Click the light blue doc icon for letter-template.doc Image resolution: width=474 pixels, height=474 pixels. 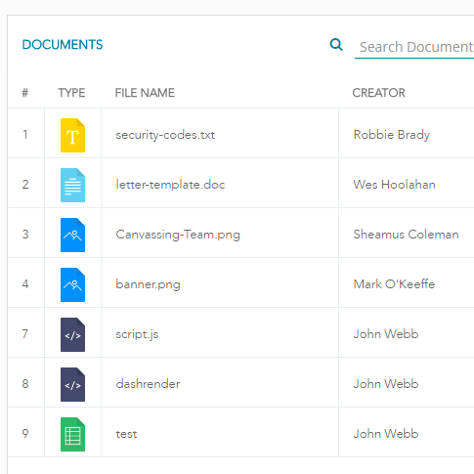(72, 185)
